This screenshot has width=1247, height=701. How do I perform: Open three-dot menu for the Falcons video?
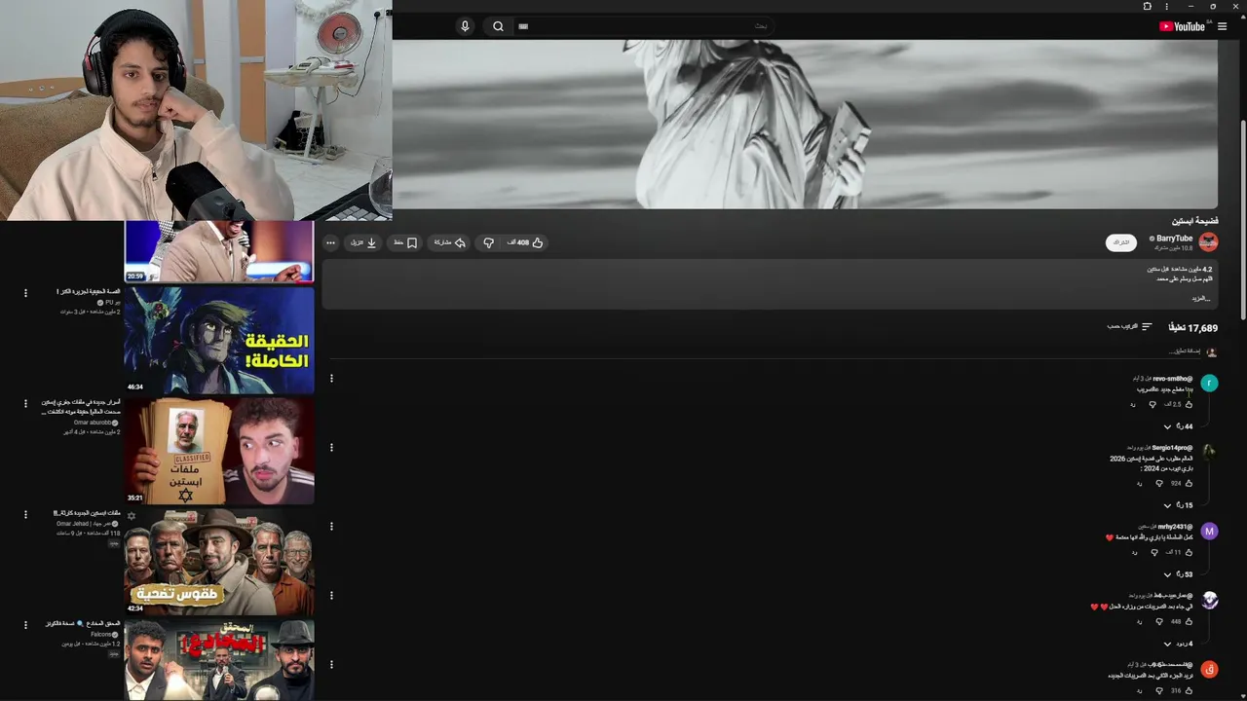[x=25, y=625]
